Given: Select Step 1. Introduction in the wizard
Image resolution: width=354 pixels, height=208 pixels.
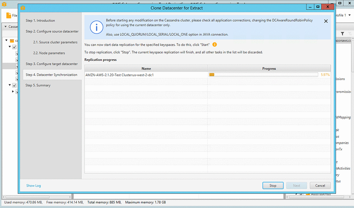Looking at the screenshot, I should (40, 21).
